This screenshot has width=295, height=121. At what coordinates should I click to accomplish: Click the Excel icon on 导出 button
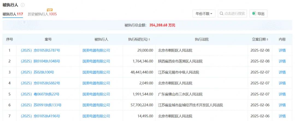(x=254, y=14)
